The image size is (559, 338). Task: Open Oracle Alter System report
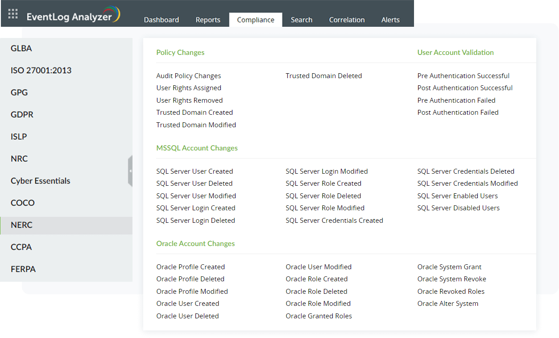click(x=447, y=304)
